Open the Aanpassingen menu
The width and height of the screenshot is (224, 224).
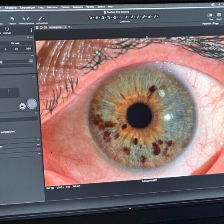coord(27,7)
